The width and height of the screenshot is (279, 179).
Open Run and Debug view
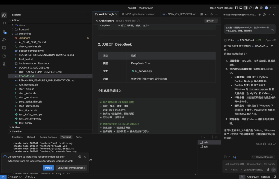[x=4, y=40]
